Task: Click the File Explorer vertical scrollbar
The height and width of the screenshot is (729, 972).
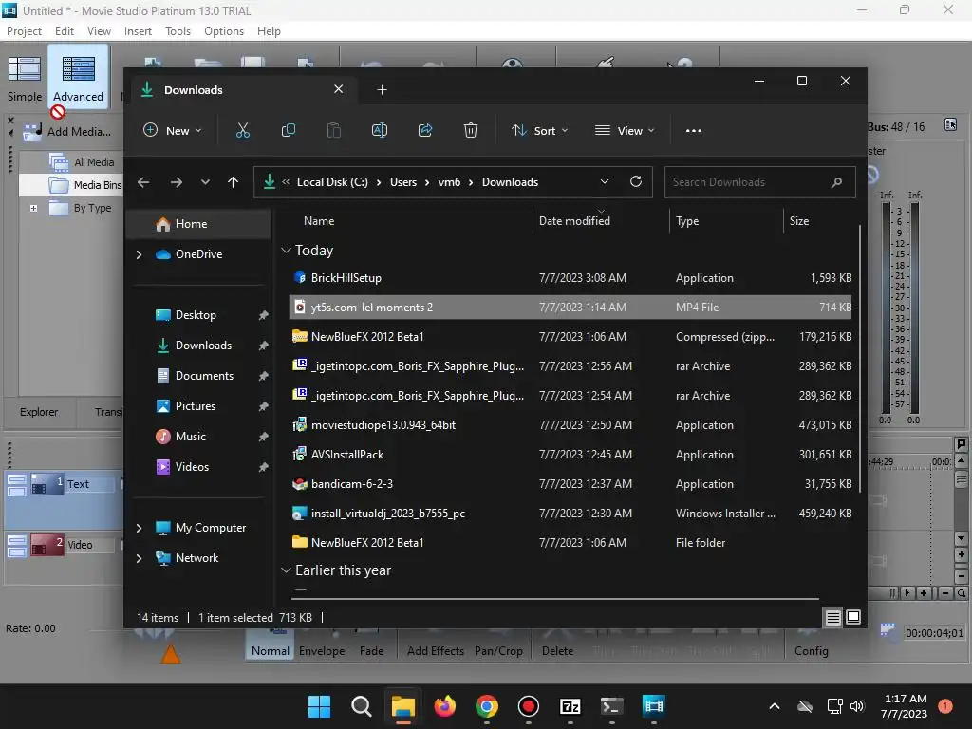Action: (860, 360)
